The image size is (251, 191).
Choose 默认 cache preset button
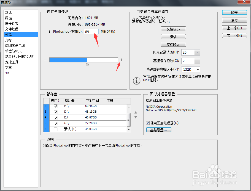tap(173, 37)
